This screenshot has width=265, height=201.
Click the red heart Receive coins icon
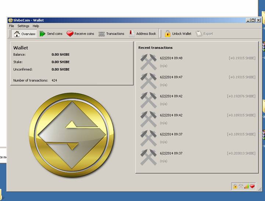coord(70,34)
